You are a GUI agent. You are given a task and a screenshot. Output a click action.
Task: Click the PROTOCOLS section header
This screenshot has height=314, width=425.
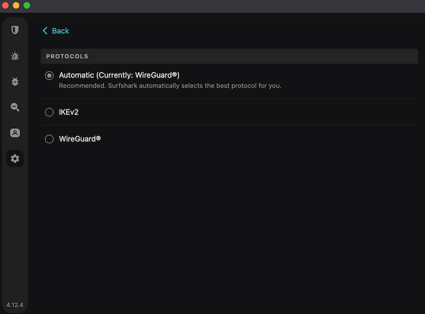point(67,56)
